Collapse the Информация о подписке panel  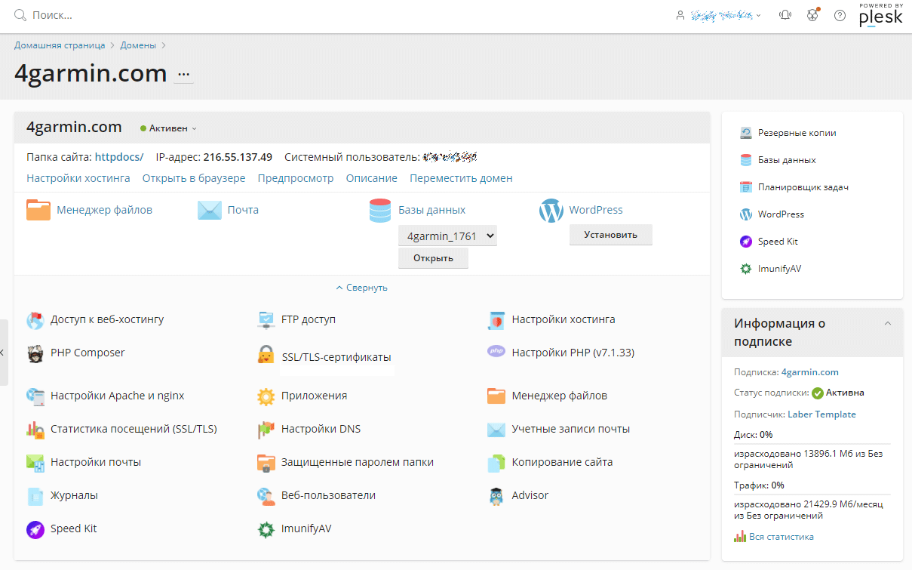click(x=888, y=323)
